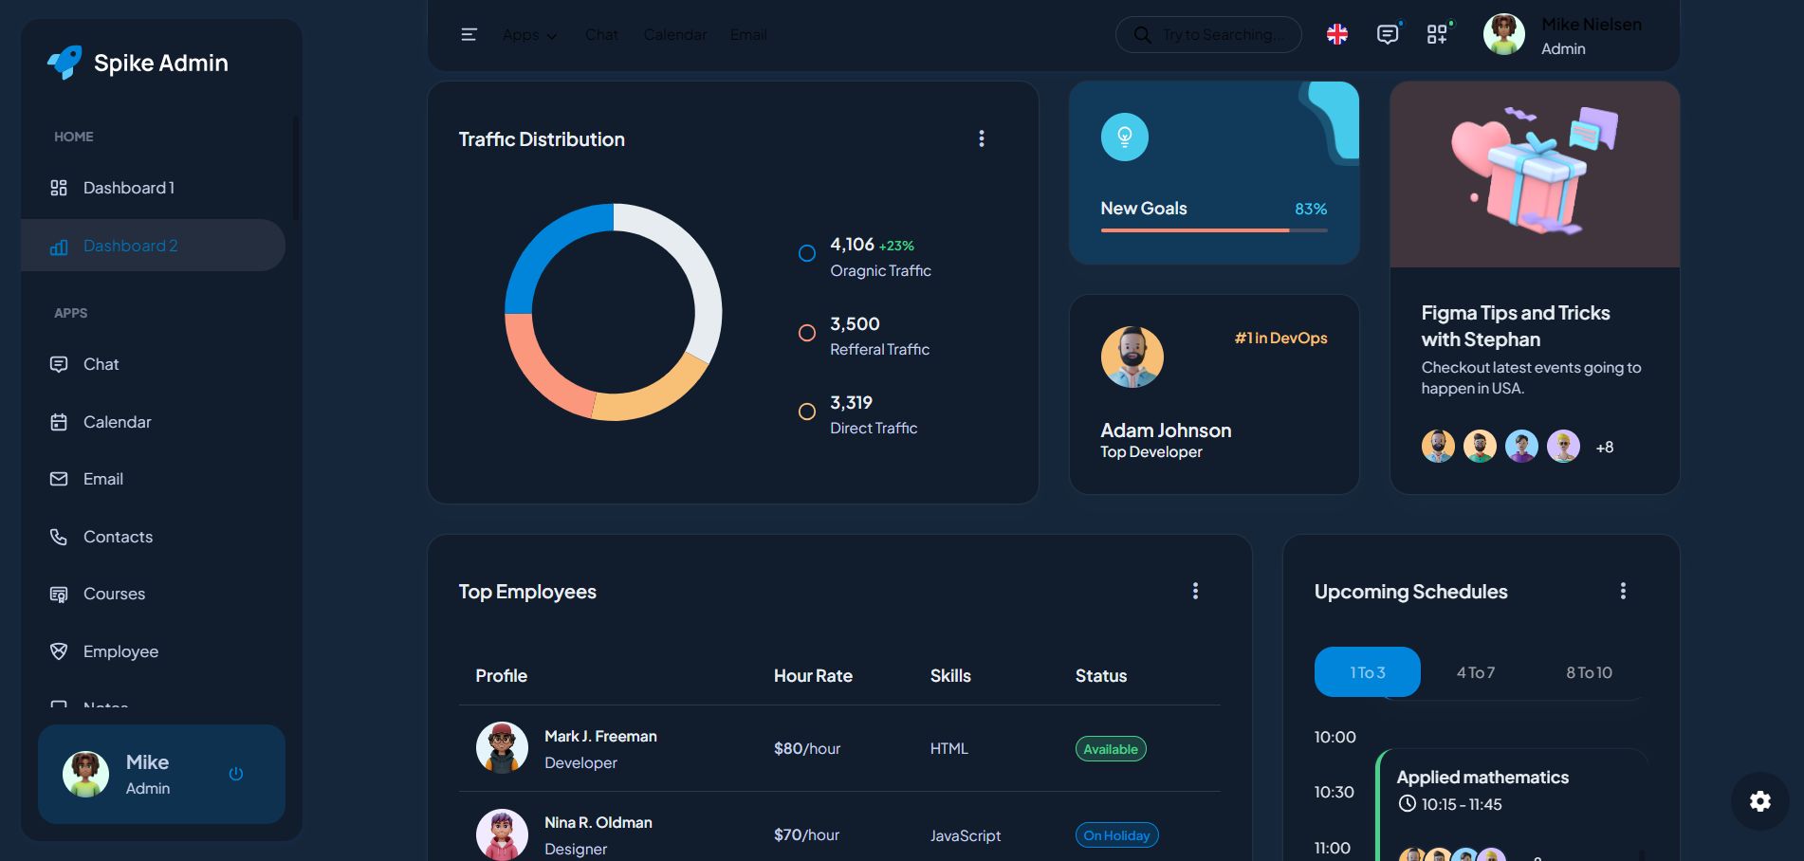Open the messages icon in header
Viewport: 1804px width, 861px height.
tap(1387, 35)
